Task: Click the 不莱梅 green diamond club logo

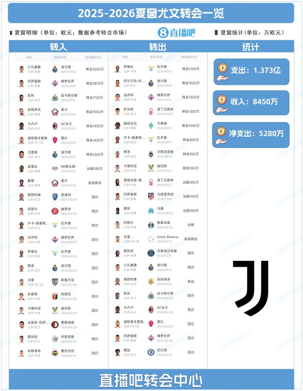Action: [151, 126]
